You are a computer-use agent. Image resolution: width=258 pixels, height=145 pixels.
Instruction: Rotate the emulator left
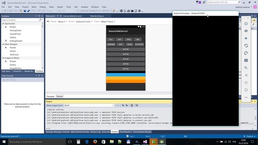[246, 46]
